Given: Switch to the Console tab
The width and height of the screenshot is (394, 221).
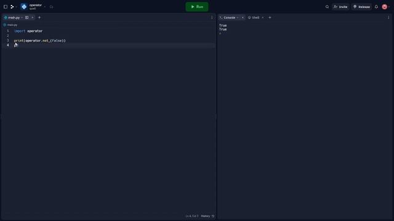Looking at the screenshot, I should (x=229, y=18).
